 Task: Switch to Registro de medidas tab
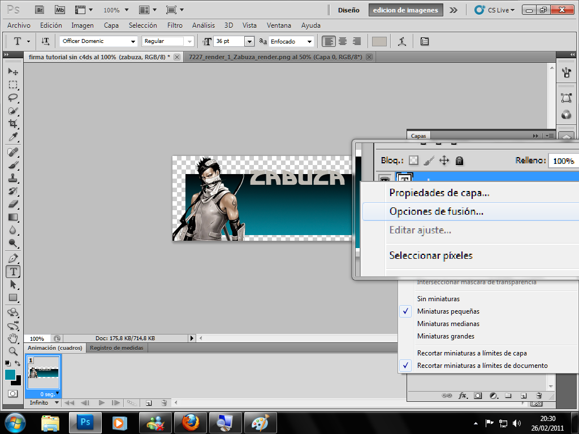116,348
